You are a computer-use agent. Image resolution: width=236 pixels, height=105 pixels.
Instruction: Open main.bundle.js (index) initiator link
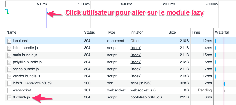[136, 55]
